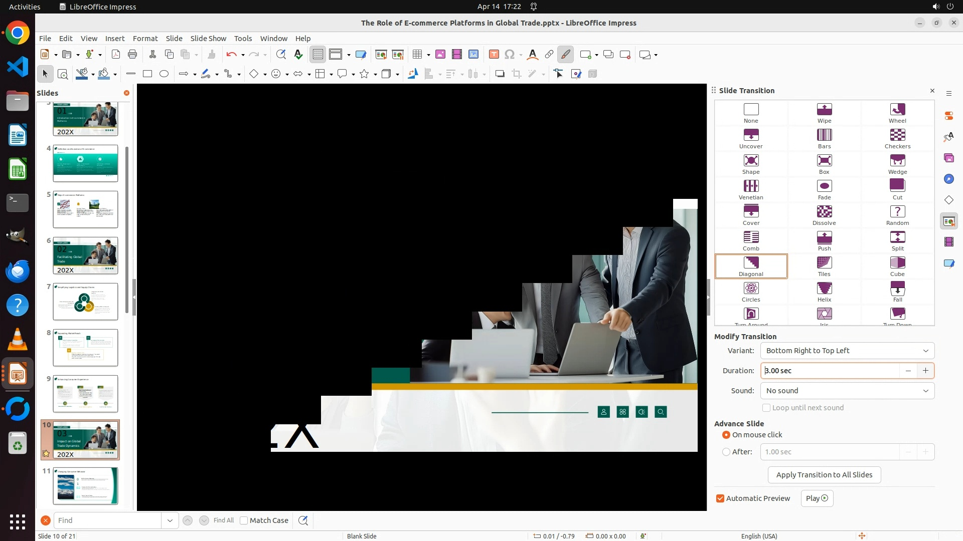Click the Play transition button
Screen dimensions: 963x541
click(817, 498)
